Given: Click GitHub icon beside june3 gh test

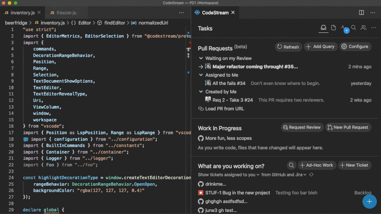Looking at the screenshot, I should [201, 210].
